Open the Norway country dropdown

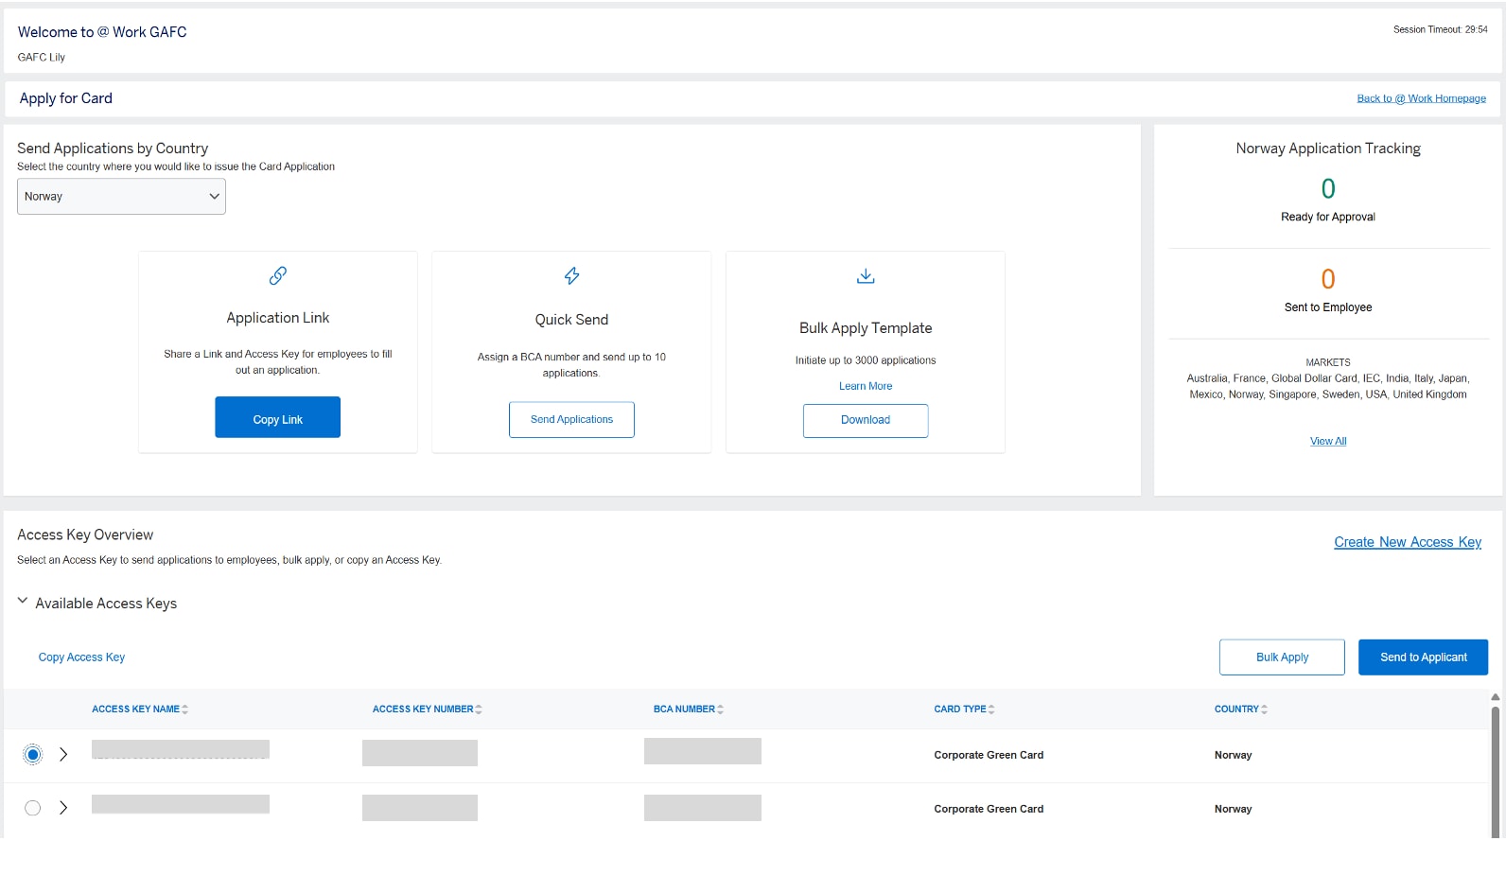click(x=121, y=197)
